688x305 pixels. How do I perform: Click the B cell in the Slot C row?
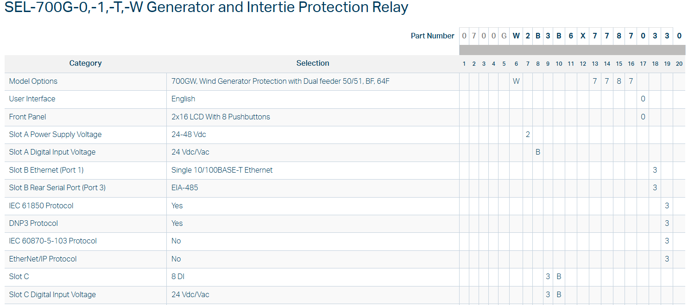tap(559, 277)
